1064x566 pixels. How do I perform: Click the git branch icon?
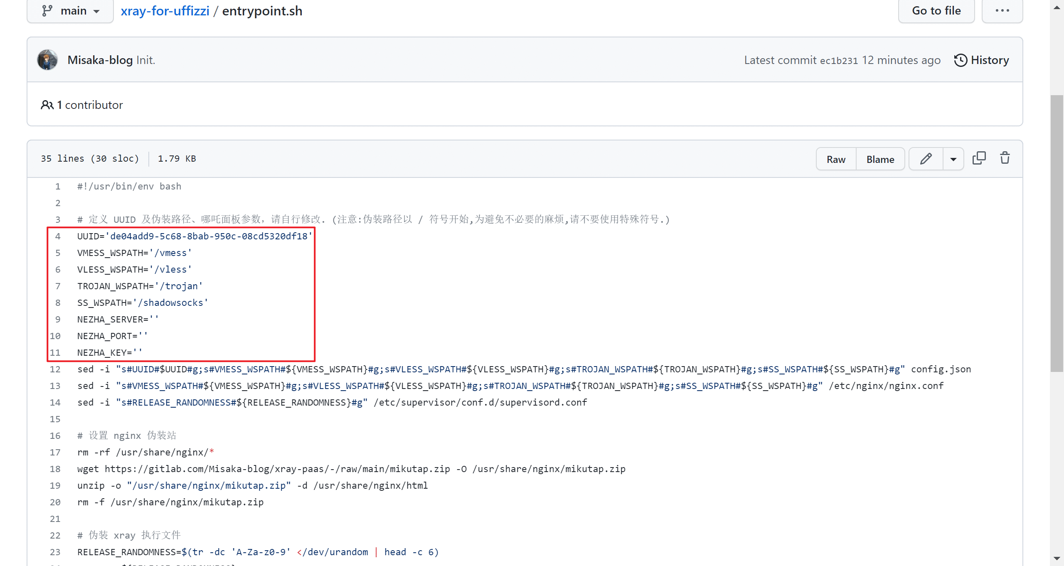click(47, 11)
